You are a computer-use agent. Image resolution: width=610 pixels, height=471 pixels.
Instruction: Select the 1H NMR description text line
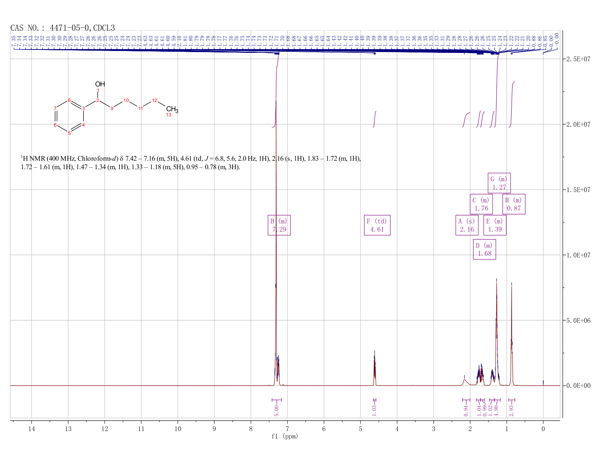click(191, 163)
